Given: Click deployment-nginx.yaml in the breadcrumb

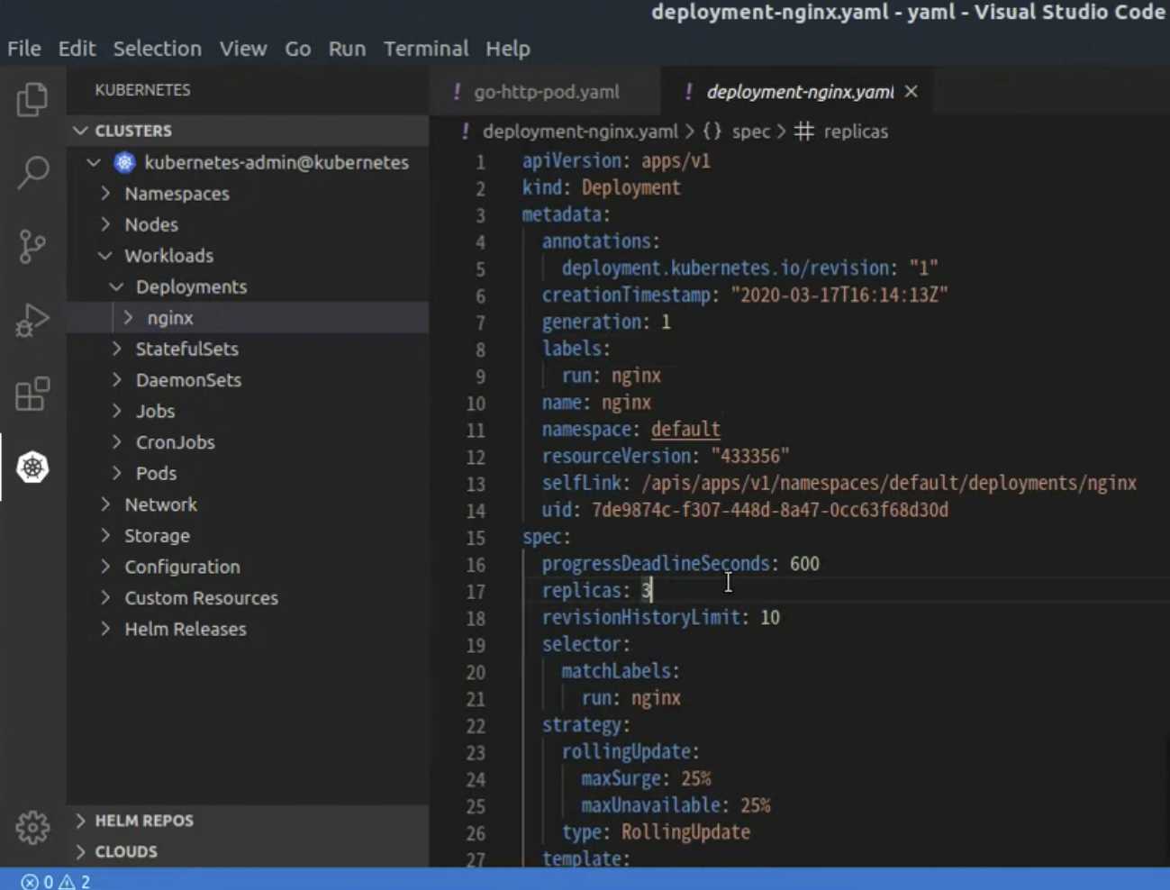Looking at the screenshot, I should (580, 132).
